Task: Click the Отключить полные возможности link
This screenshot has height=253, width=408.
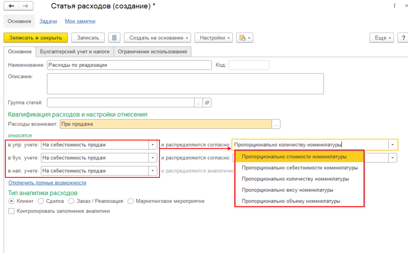Action: pyautogui.click(x=47, y=183)
